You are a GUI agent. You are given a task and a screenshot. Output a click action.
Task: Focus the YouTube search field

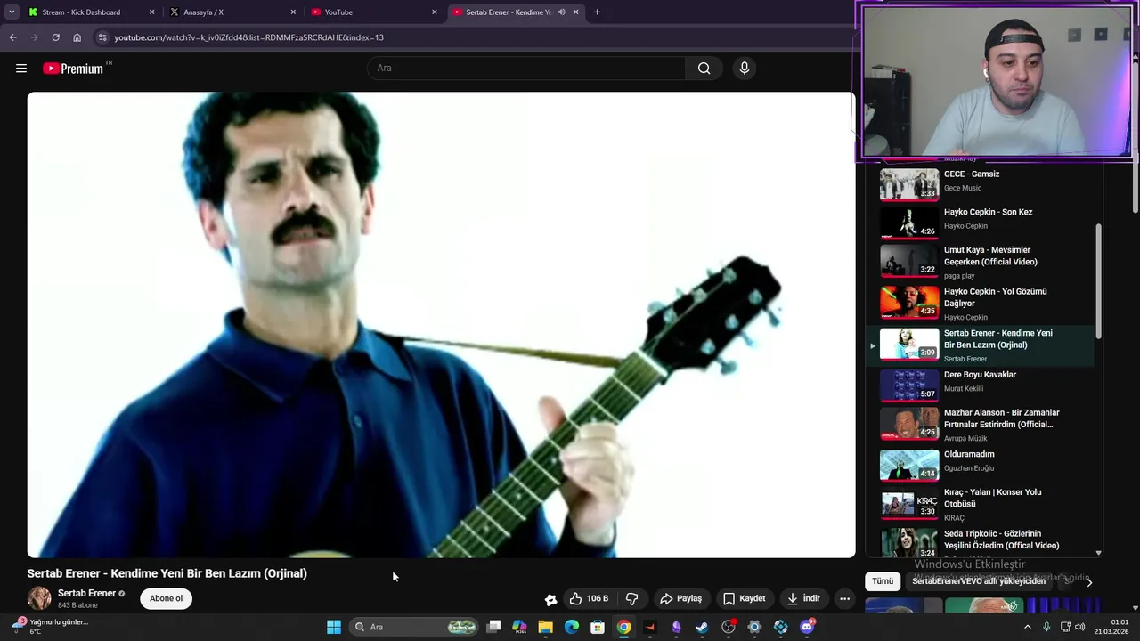[x=526, y=69]
